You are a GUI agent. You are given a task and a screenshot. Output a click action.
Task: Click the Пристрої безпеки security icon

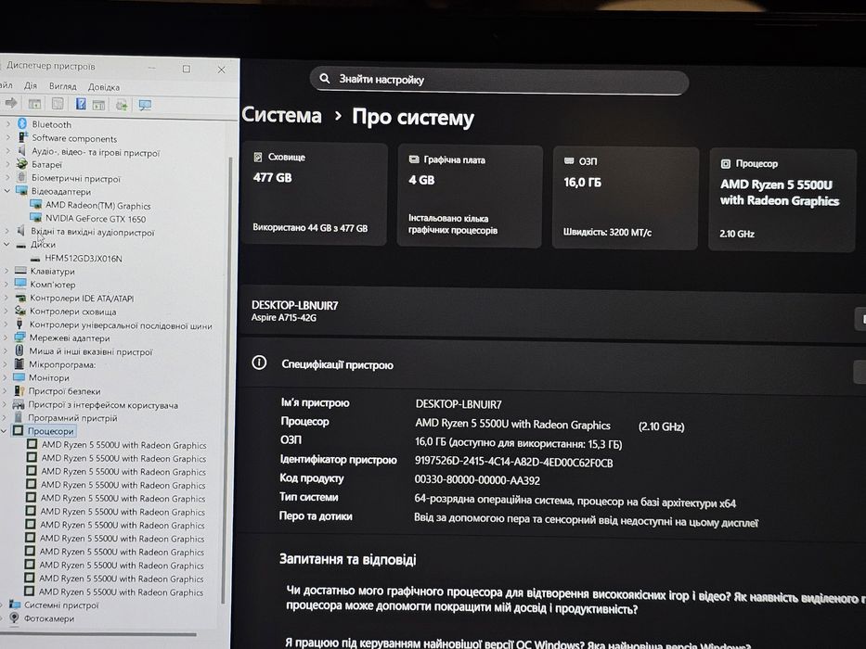19,390
